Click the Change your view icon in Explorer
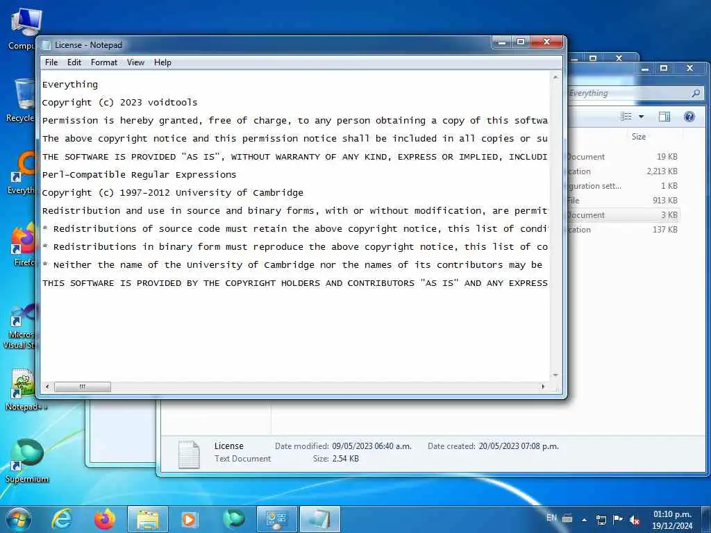Screen dimensions: 711x533 (x=626, y=117)
